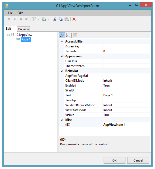Image resolution: width=155 pixels, height=169 pixels.
Task: Collapse the Behavior category
Action: 62,71
